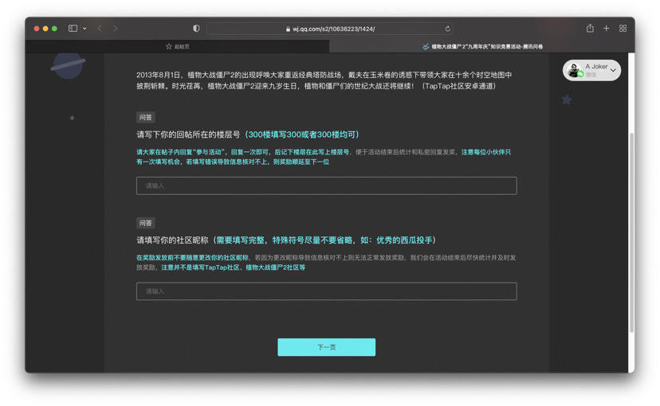Viewport: 660px width, 406px height.
Task: Click the A Joker profile avatar
Action: coord(574,70)
